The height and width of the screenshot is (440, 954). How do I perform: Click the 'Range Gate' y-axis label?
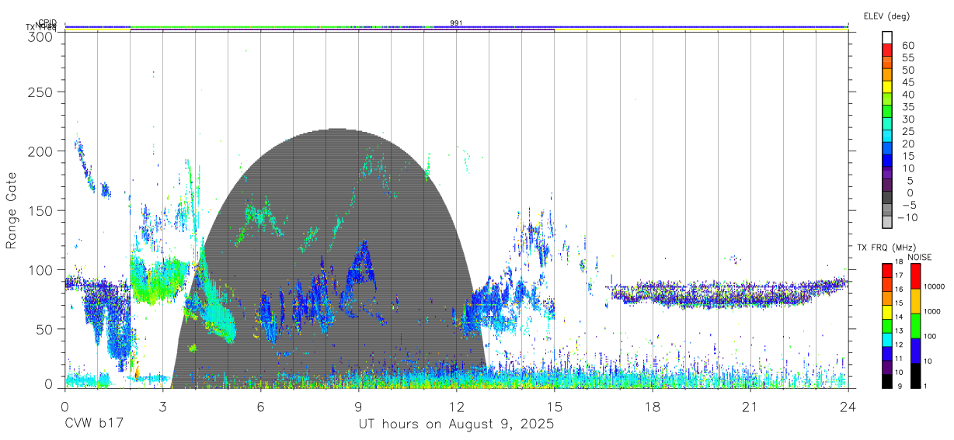[12, 210]
